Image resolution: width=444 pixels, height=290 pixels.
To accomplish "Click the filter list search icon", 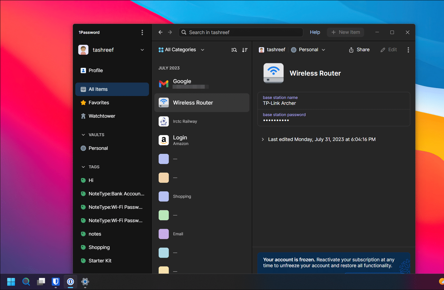I will [234, 50].
